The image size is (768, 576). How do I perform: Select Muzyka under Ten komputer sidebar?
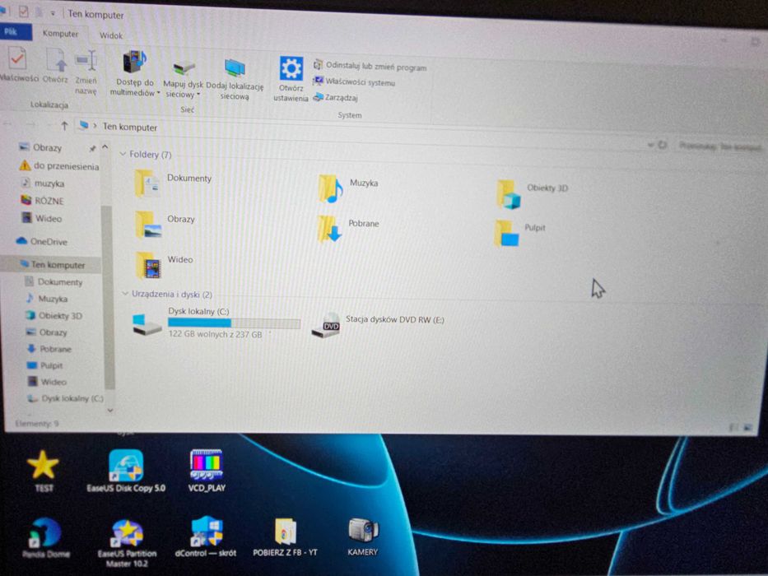click(53, 298)
